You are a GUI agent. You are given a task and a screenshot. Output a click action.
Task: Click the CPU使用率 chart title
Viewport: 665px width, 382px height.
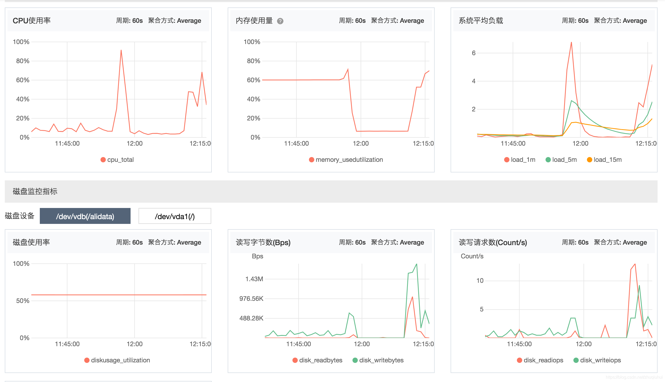point(32,21)
